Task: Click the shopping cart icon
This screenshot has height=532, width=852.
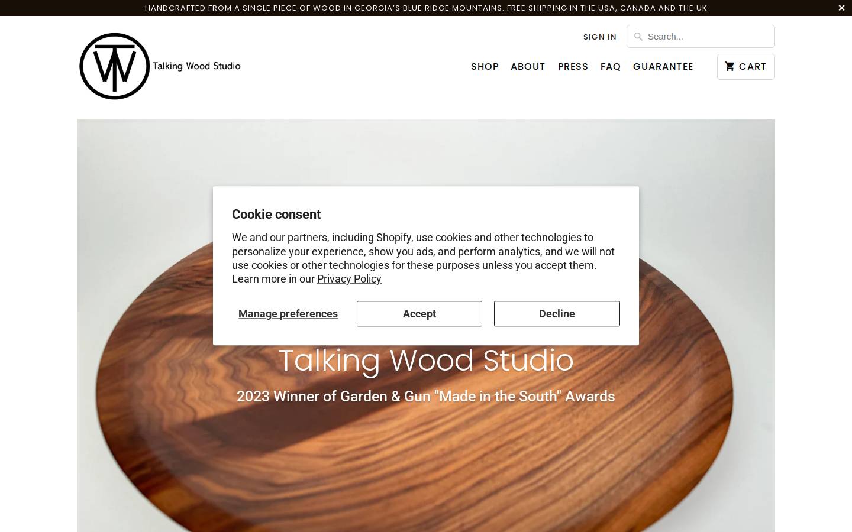Action: (730, 66)
